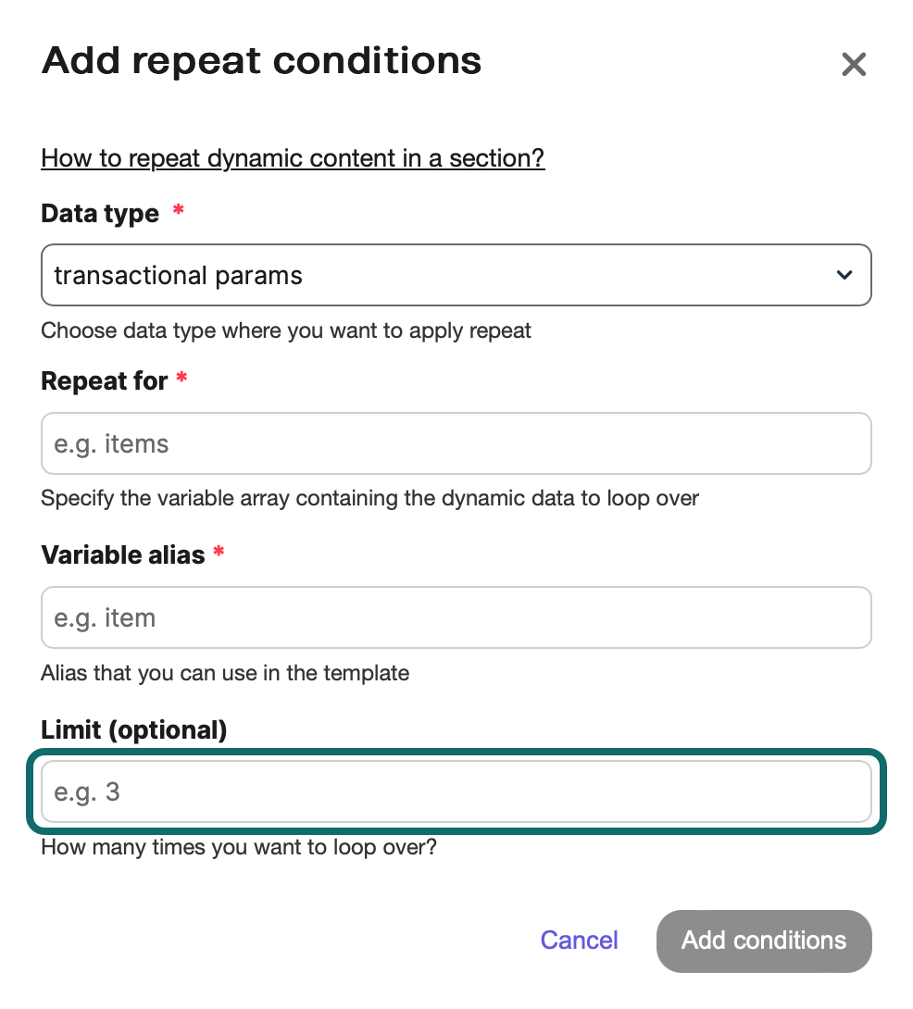Click the required asterisk next to Variable alias
Screen dimensions: 913x1009
click(x=219, y=554)
